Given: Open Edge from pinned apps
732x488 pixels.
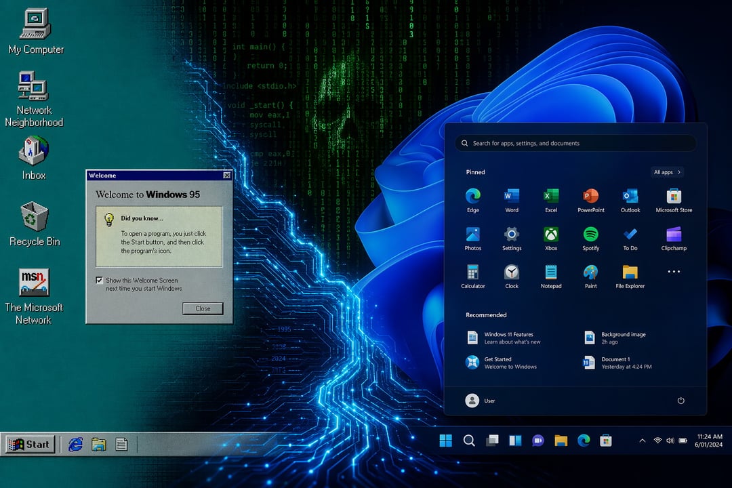Looking at the screenshot, I should coord(473,201).
